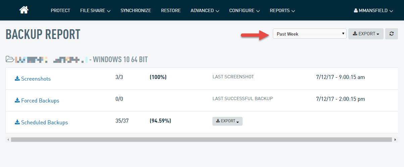The height and width of the screenshot is (167, 404).
Task: Click the download icon beside Scheduled Backups
Action: 17,122
